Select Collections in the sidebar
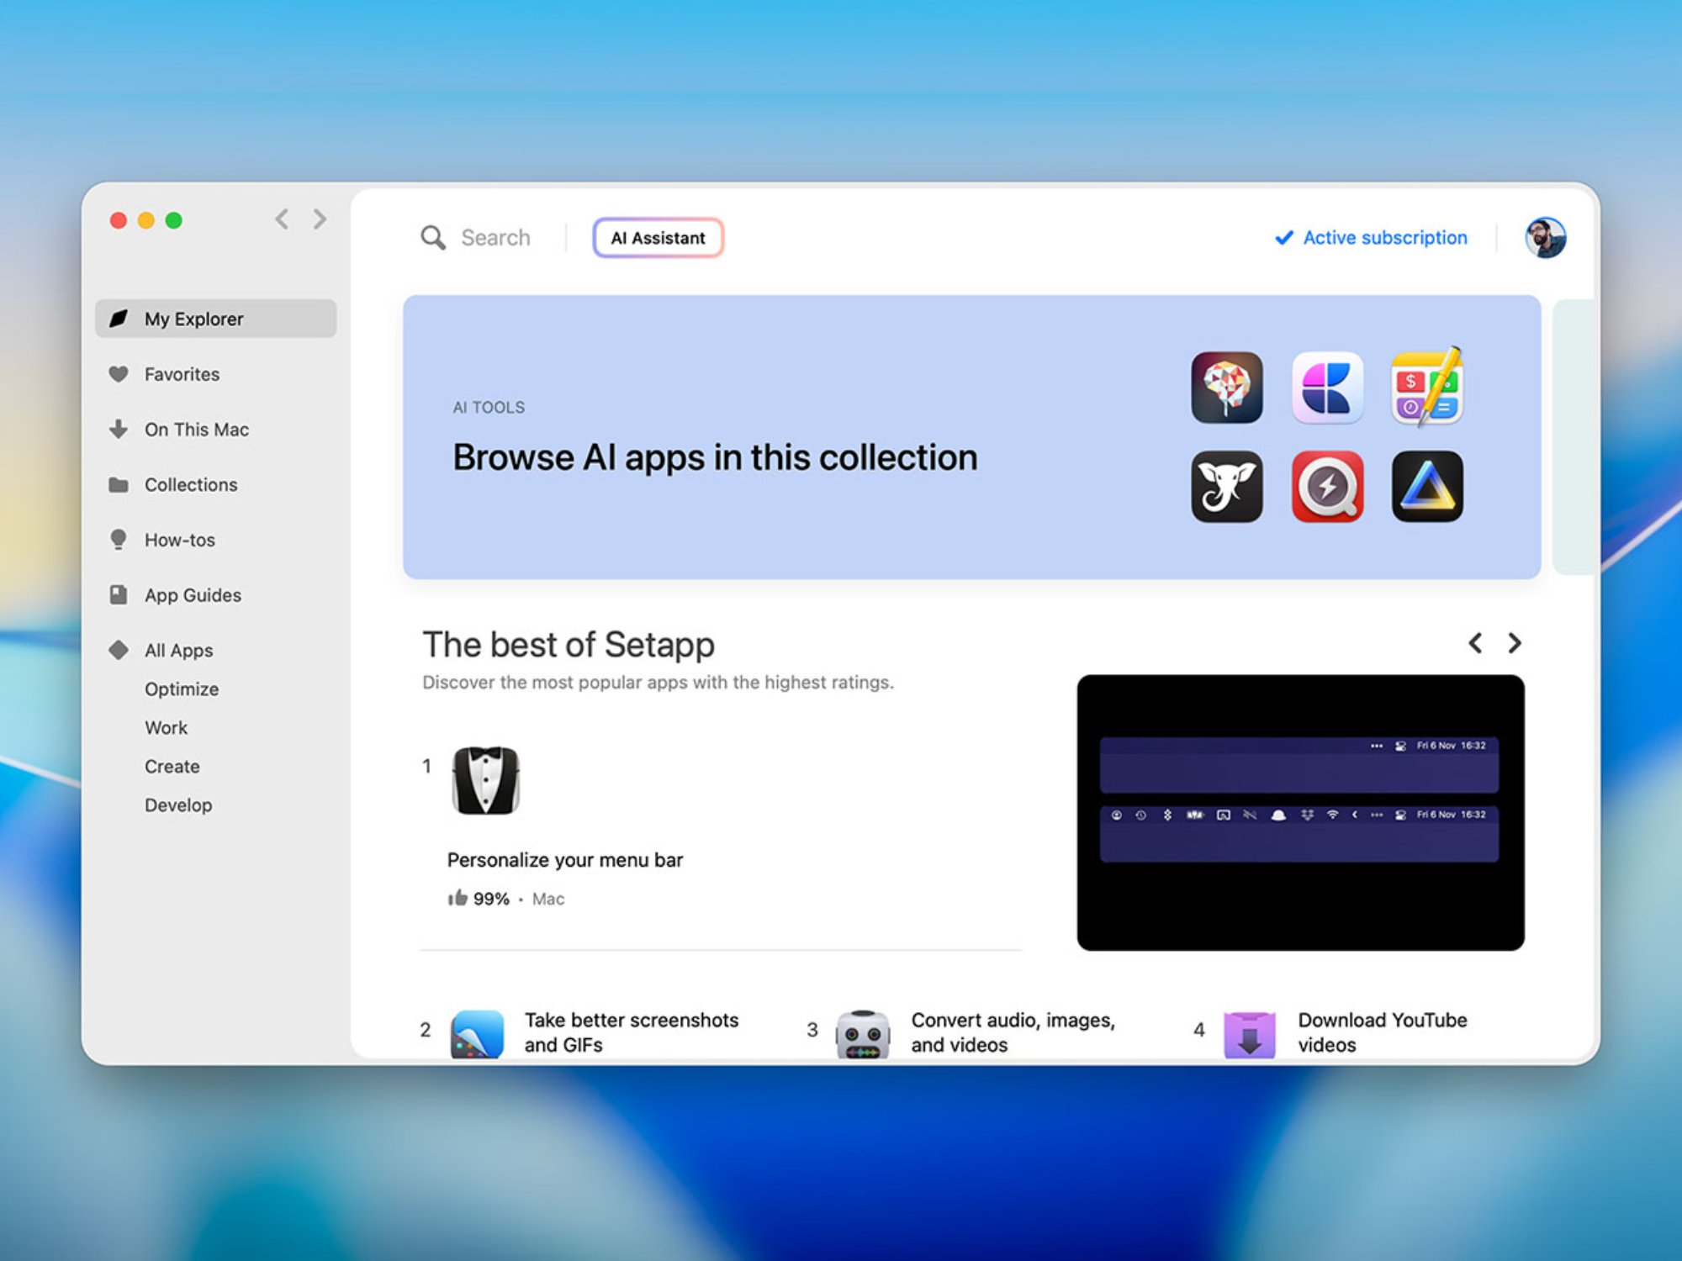The height and width of the screenshot is (1261, 1682). (190, 485)
